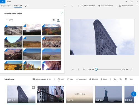Select the white badlands rock thumbnail

coord(51,42)
